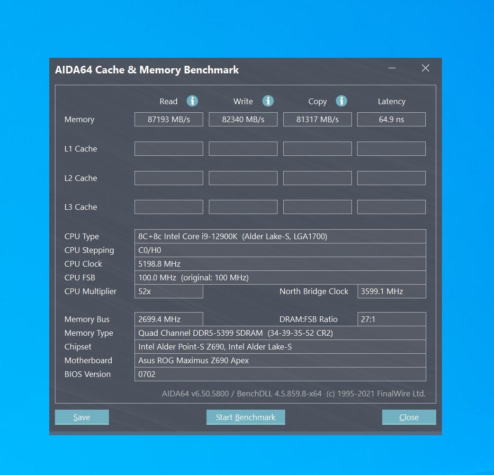The width and height of the screenshot is (494, 475).
Task: Click the CPU FSB value 100.0 MHz
Action: pyautogui.click(x=280, y=278)
